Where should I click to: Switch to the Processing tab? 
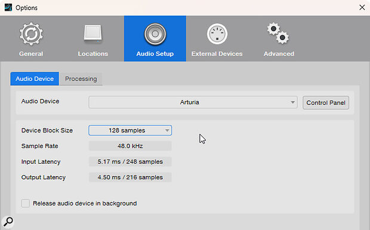[x=81, y=79]
